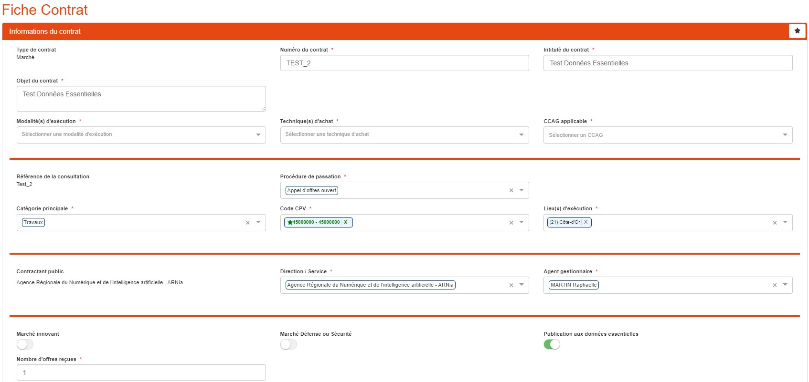Clear the Catégorie principale field
This screenshot has height=382, width=809.
click(x=247, y=223)
